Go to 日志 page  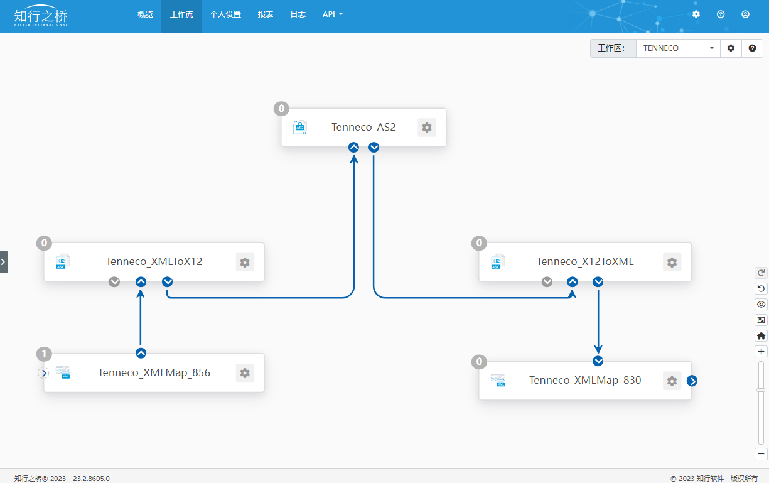pos(298,14)
